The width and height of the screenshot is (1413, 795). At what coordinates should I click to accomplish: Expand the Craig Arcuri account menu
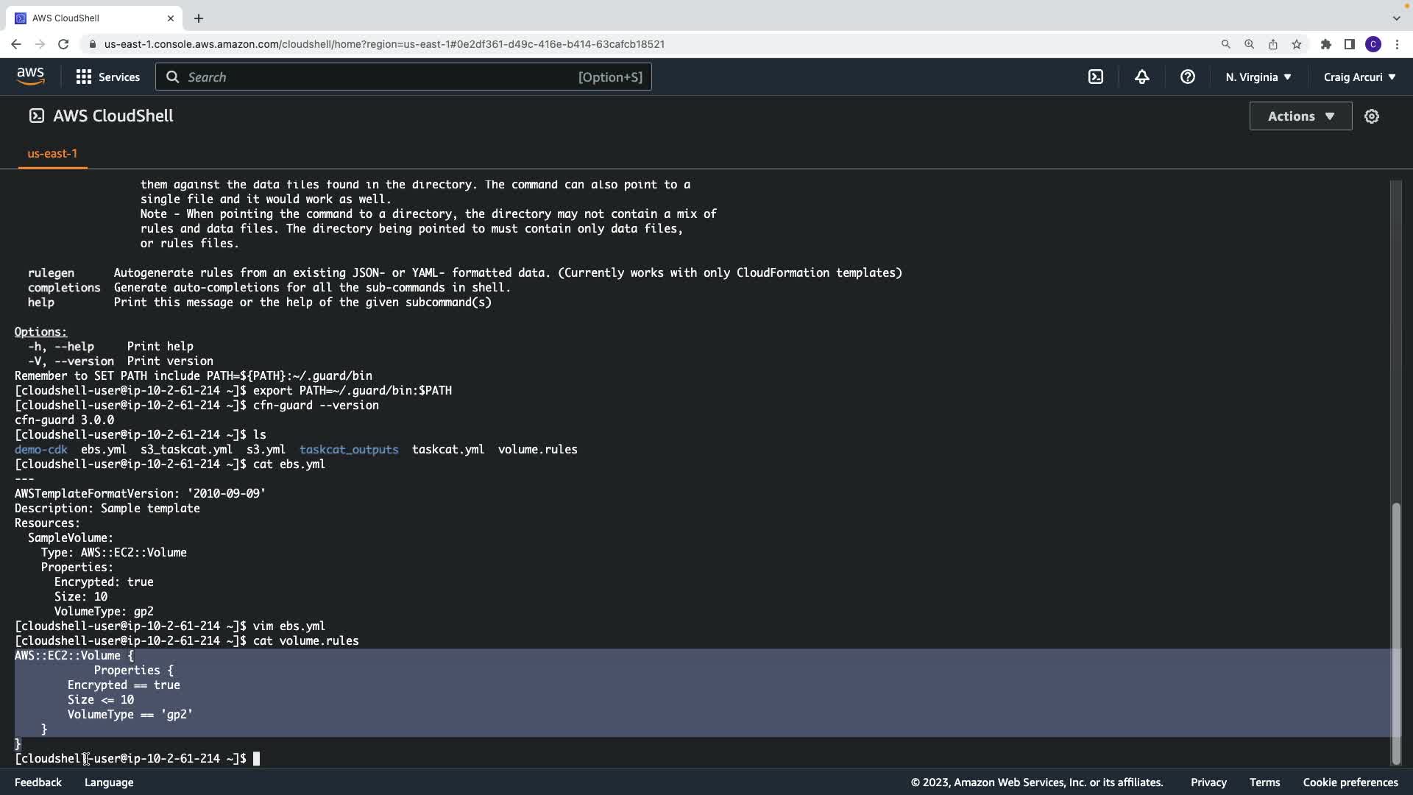coord(1359,77)
